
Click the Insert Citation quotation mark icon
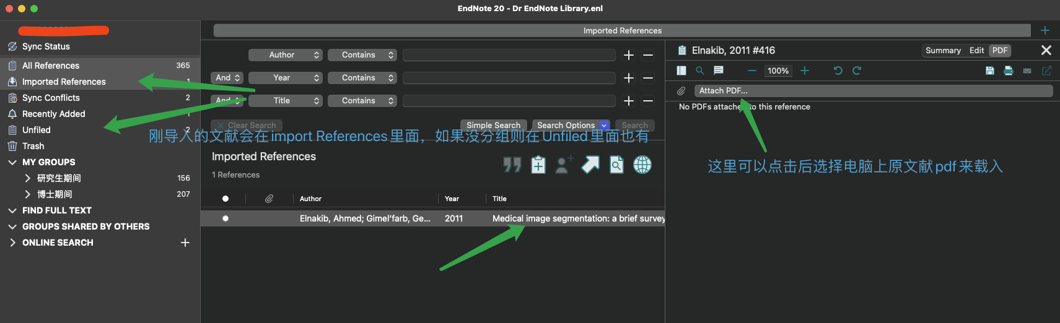coord(512,165)
